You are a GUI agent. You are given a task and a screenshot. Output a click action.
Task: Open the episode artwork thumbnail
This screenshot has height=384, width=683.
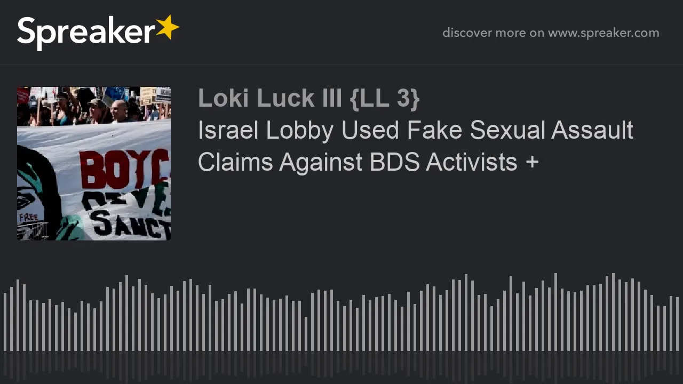[x=94, y=164]
